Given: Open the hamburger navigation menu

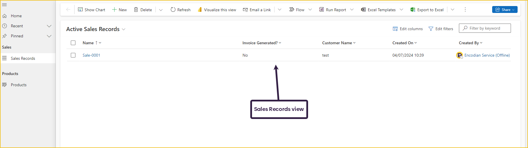Looking at the screenshot, I should click(x=4, y=5).
